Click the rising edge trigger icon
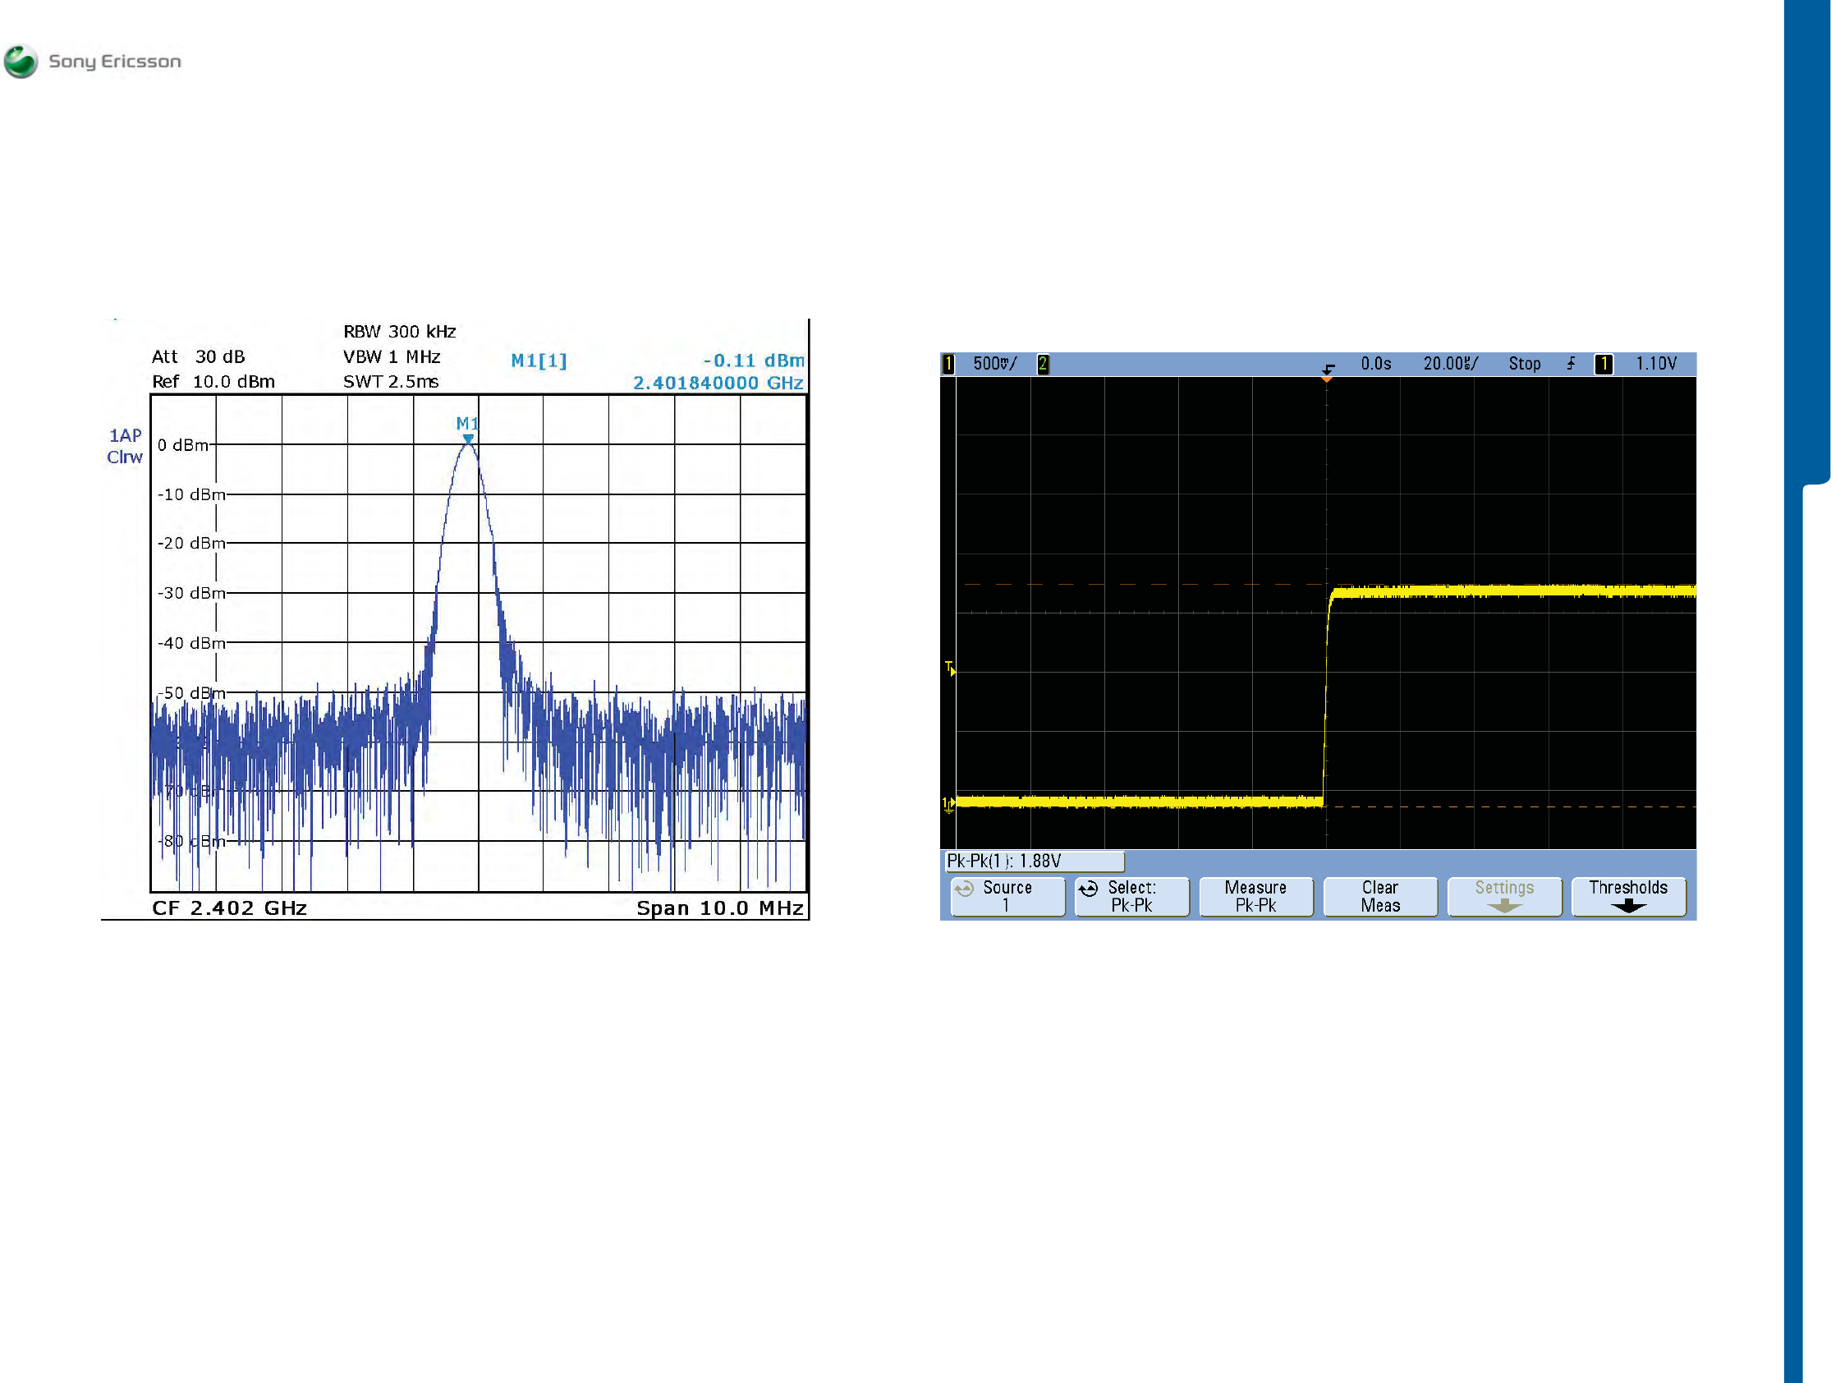The height and width of the screenshot is (1383, 1831). tap(1570, 364)
